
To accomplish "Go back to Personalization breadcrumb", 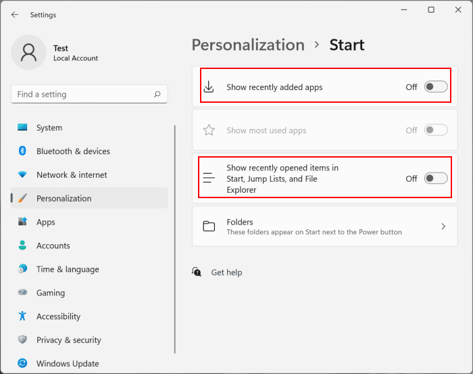I will 248,45.
